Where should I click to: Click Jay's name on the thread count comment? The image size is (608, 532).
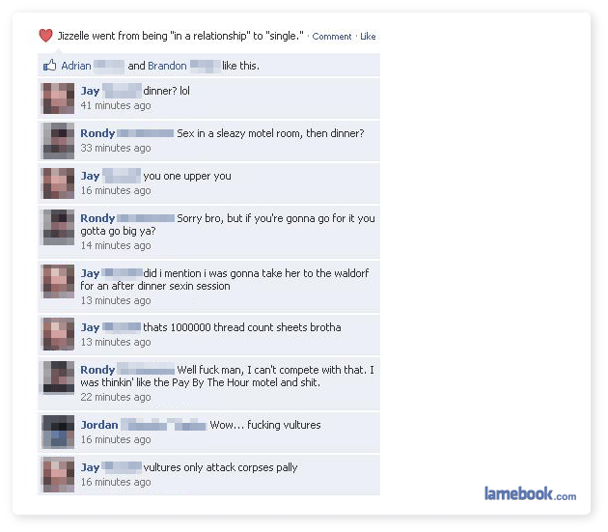[x=90, y=327]
